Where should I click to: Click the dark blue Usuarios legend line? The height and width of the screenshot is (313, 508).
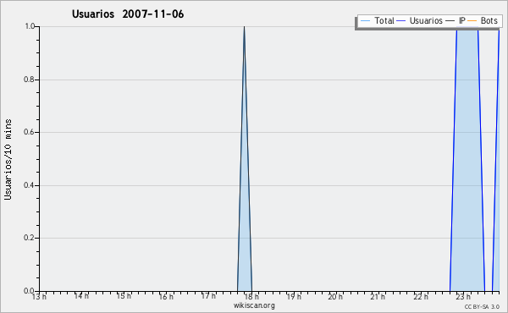pos(400,21)
